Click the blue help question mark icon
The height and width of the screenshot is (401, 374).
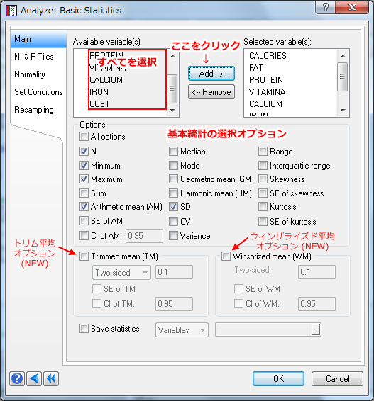[17, 378]
